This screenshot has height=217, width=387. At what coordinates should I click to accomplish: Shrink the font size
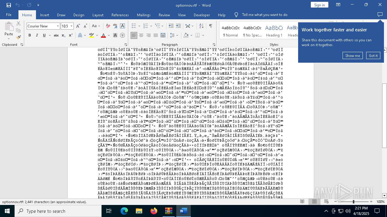(85, 26)
